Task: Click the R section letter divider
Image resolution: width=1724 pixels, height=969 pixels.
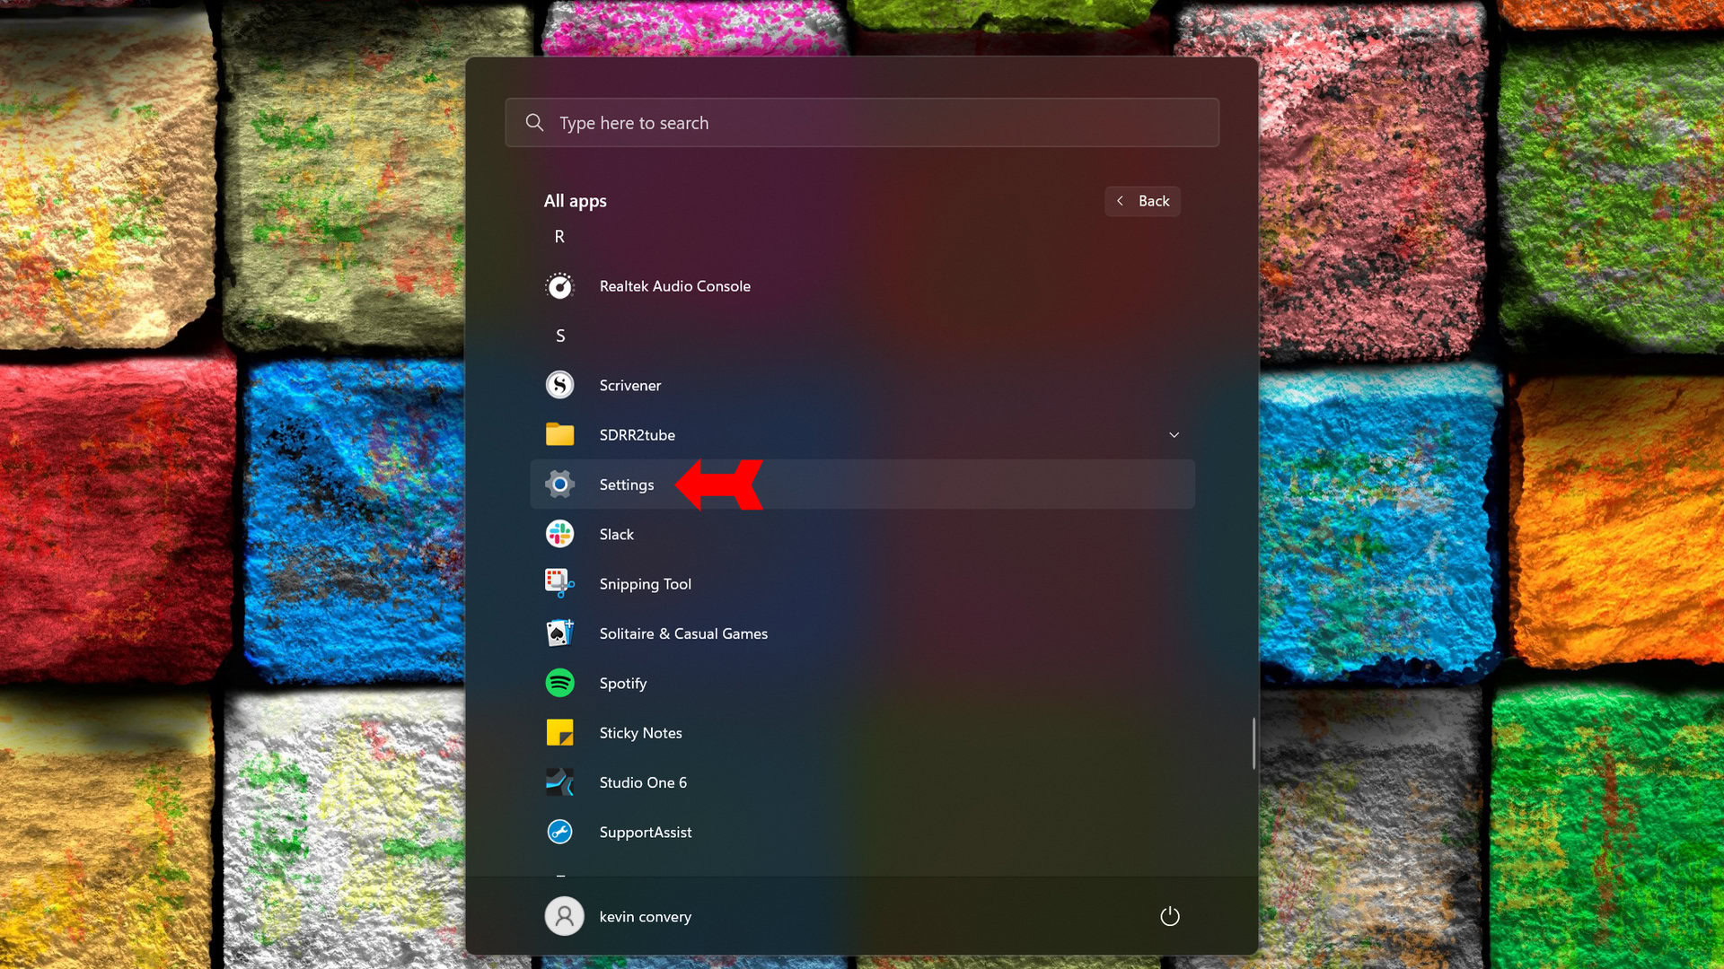Action: pos(560,235)
